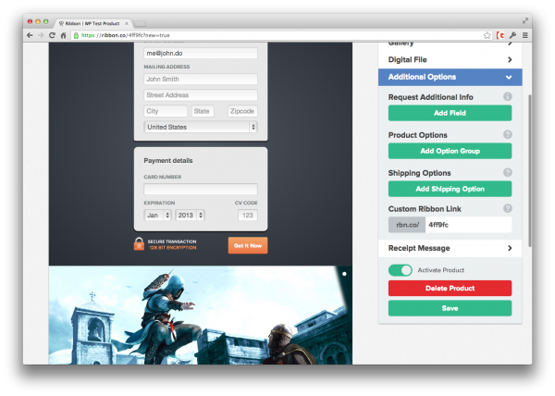Click the green Save button
Screen dimensions: 555x396
click(450, 308)
